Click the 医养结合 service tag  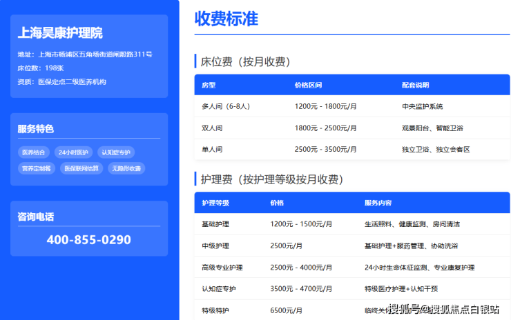tap(34, 152)
